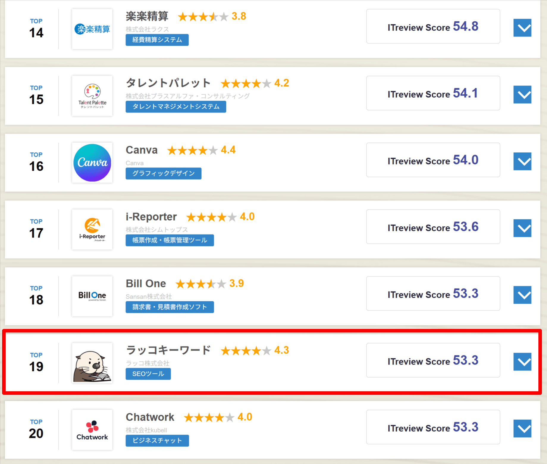The image size is (547, 464).
Task: Click the Canva star rating
Action: click(192, 151)
